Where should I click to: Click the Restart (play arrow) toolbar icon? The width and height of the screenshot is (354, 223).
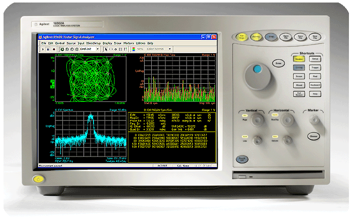click(43, 49)
